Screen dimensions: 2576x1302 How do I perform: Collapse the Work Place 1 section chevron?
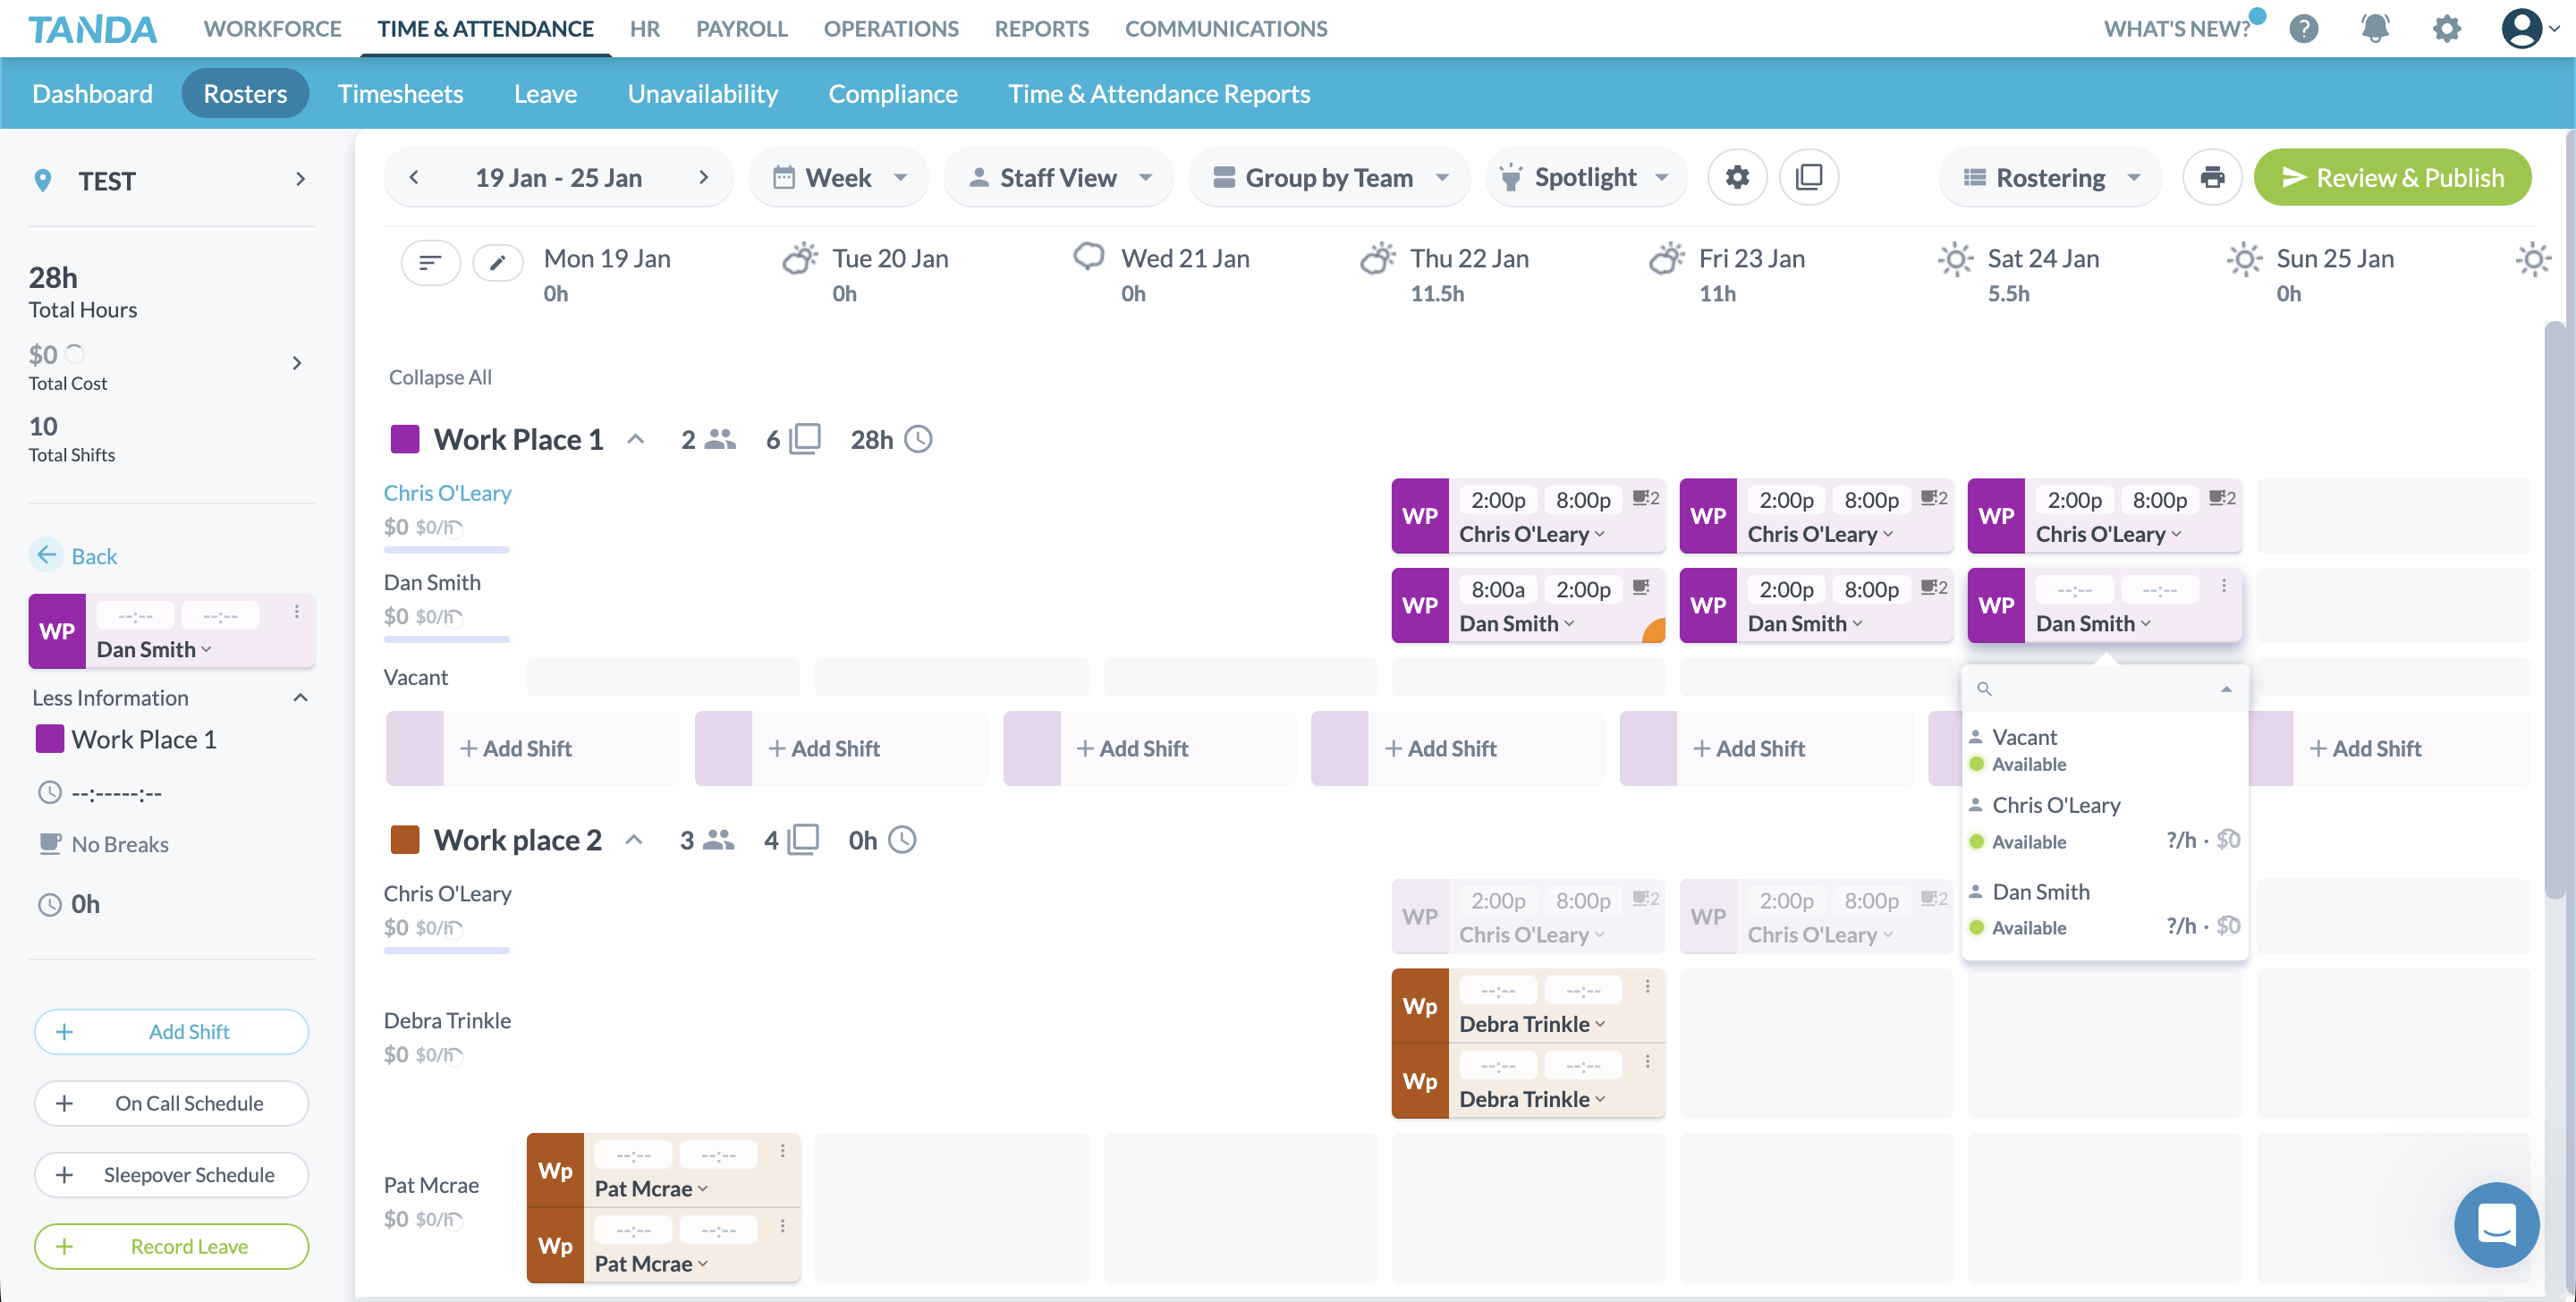pos(636,438)
